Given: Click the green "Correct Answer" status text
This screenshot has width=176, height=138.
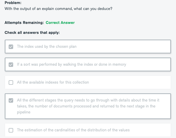Looking at the screenshot, I should (x=60, y=23).
